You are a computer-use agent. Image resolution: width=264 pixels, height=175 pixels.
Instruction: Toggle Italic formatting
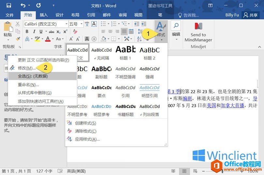point(34,32)
